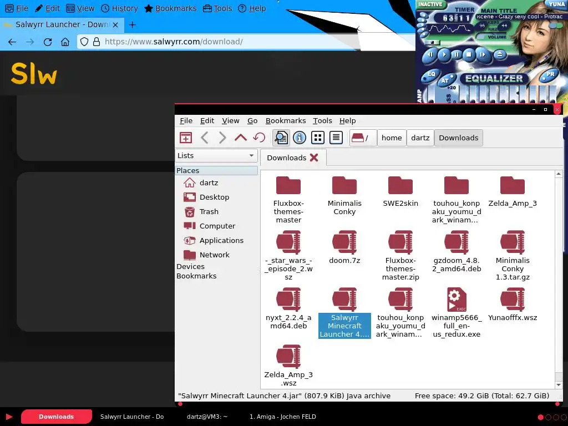The width and height of the screenshot is (568, 426).
Task: Open file manager Edit menu
Action: tap(207, 120)
